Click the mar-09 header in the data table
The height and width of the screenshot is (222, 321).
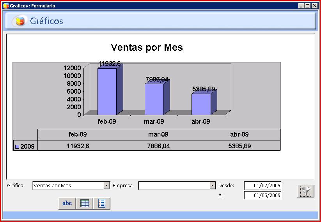[158, 134]
